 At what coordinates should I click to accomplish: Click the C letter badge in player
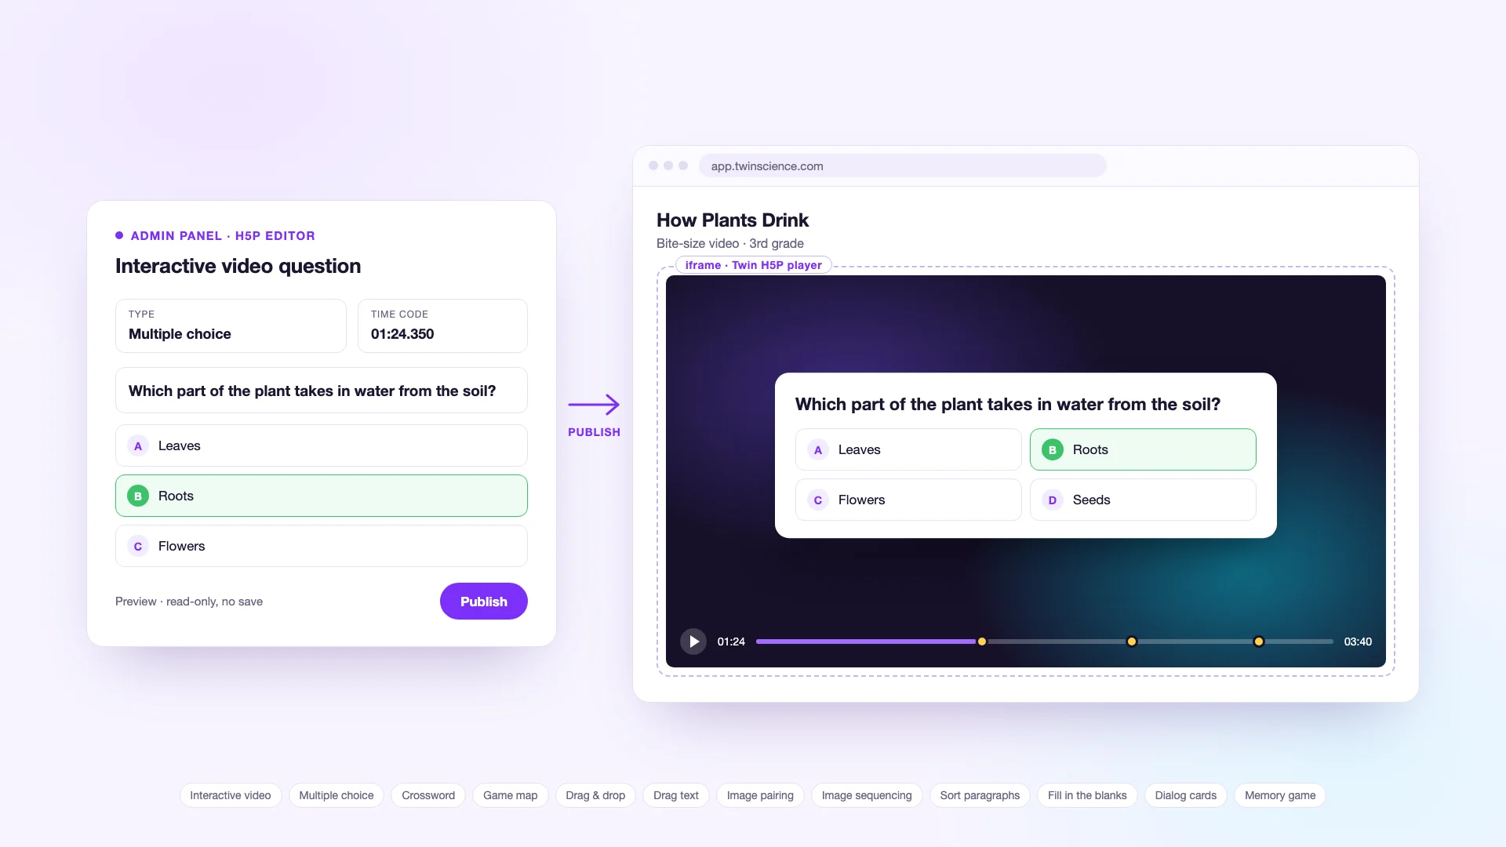click(818, 500)
